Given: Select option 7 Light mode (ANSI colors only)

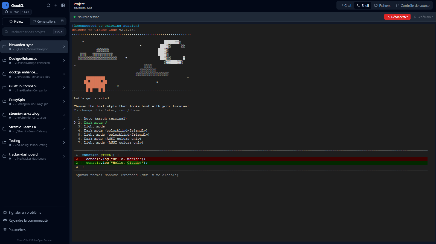Looking at the screenshot, I should [x=111, y=142].
